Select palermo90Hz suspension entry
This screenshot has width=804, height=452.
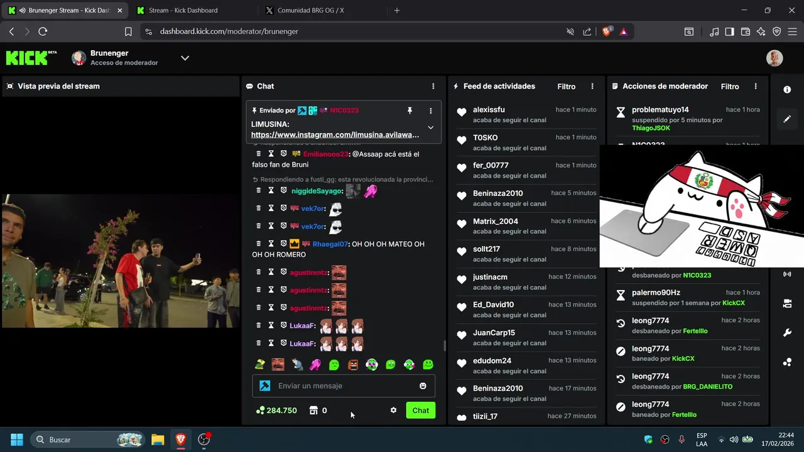coord(688,298)
